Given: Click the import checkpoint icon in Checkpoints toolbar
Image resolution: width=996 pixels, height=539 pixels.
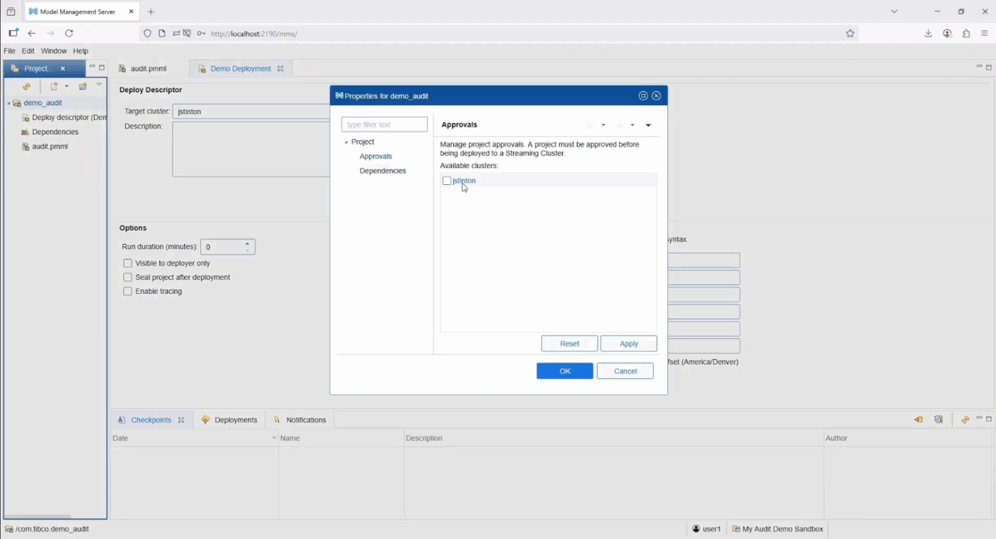Looking at the screenshot, I should click(x=918, y=420).
